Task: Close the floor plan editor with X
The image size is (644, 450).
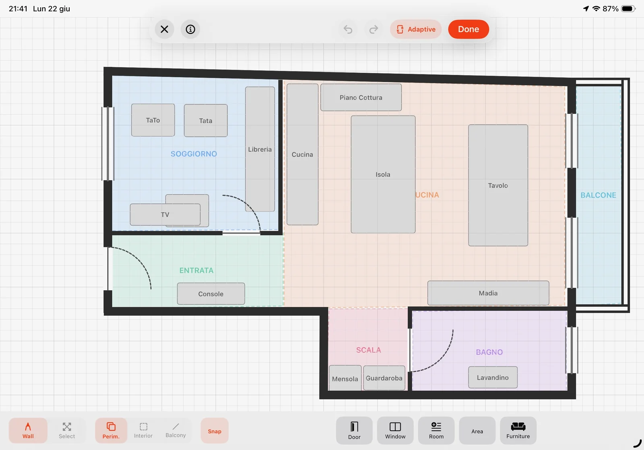Action: point(164,29)
